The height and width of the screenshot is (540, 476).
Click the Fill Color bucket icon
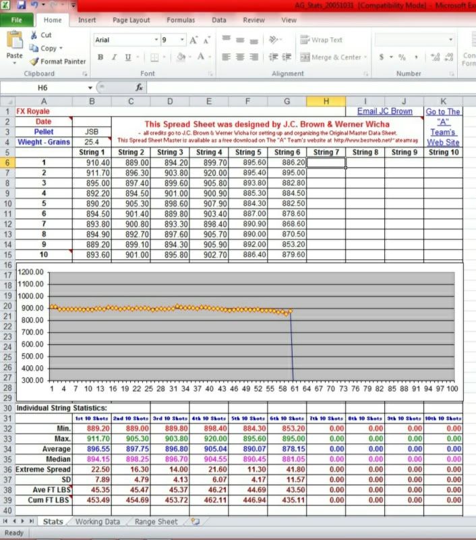(181, 57)
